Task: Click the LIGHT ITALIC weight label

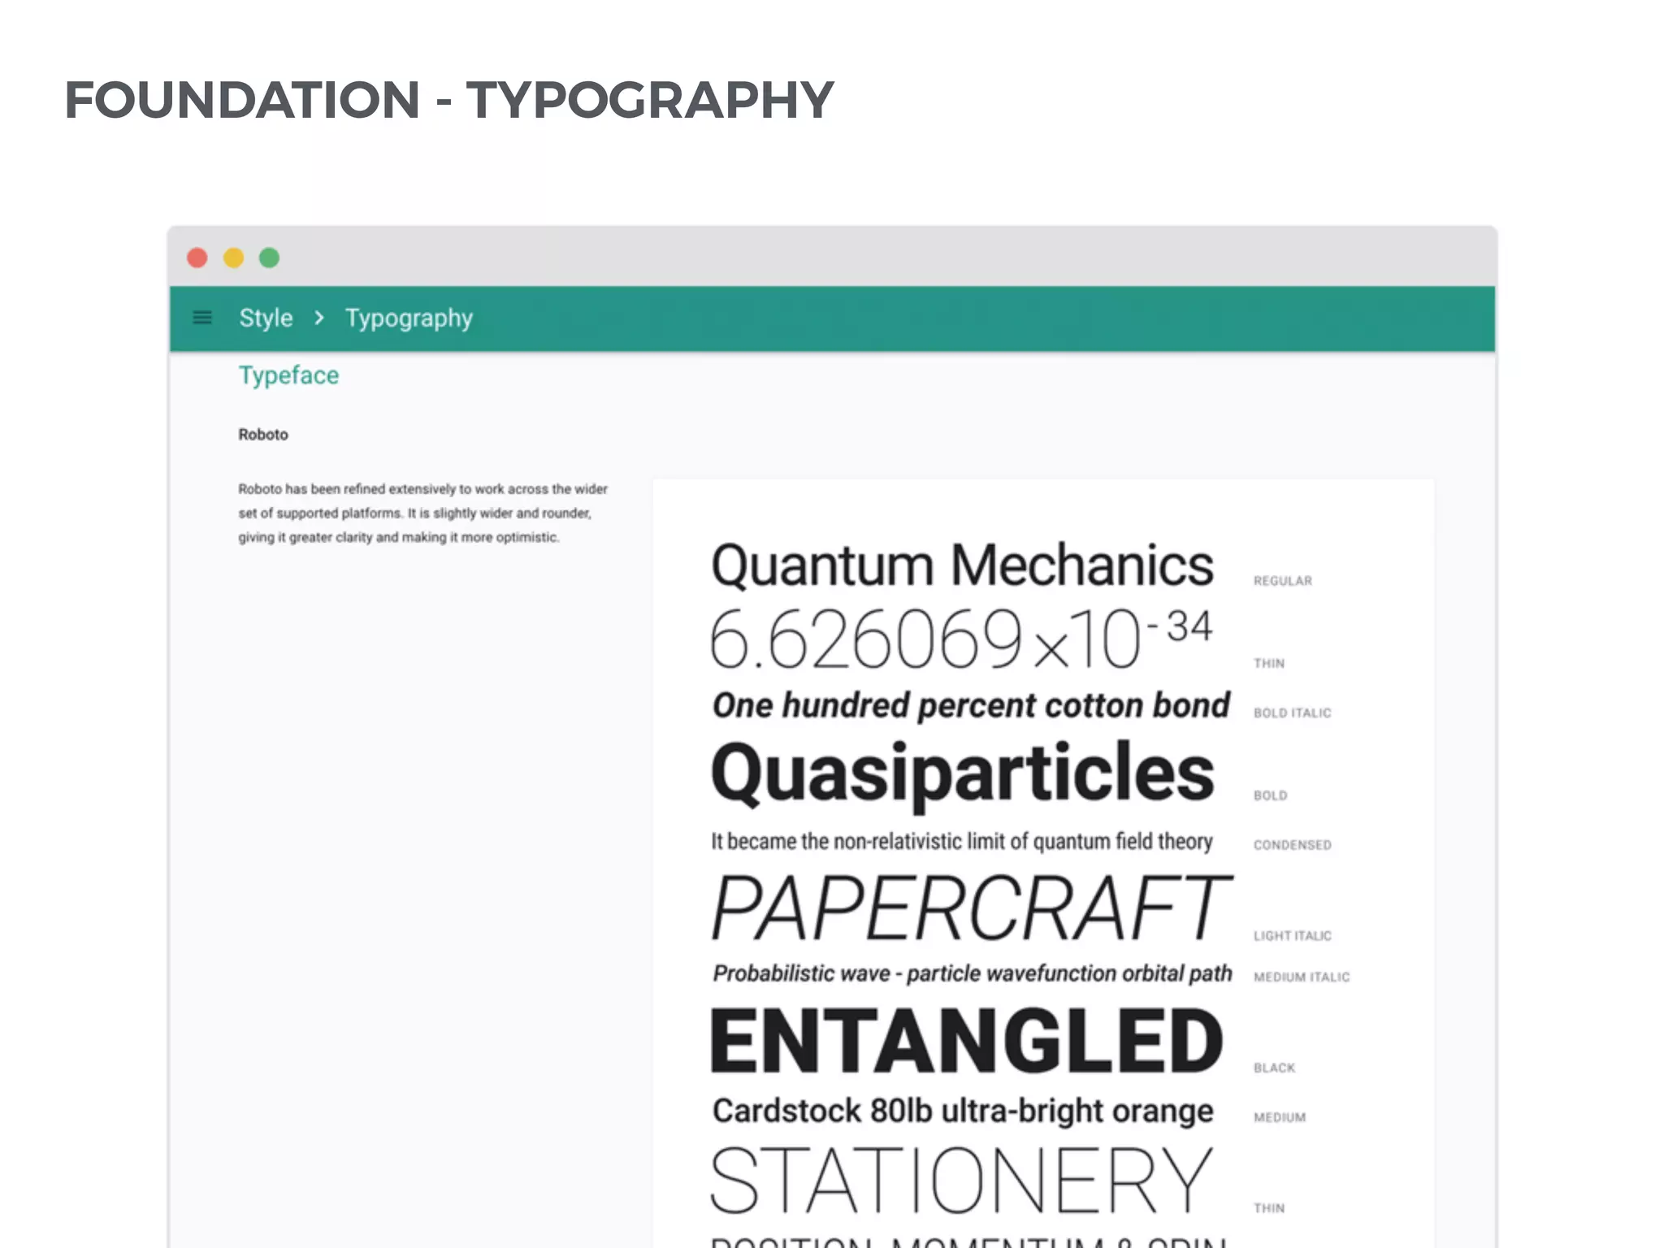Action: click(x=1292, y=936)
